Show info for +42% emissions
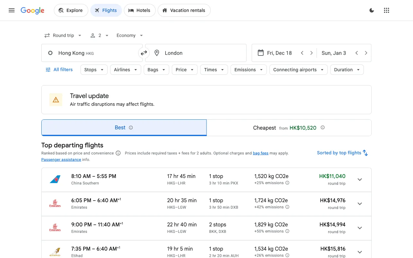 click(x=287, y=207)
